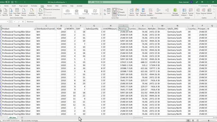Save the workbook via title bar icon
217x122 pixels.
tap(12, 2)
